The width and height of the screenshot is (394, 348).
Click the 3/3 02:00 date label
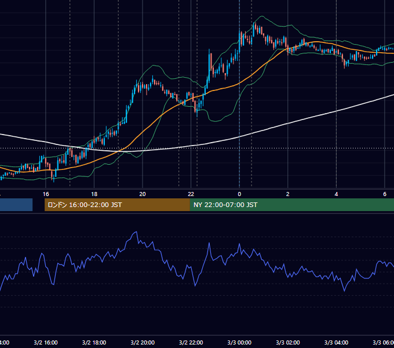point(288,342)
